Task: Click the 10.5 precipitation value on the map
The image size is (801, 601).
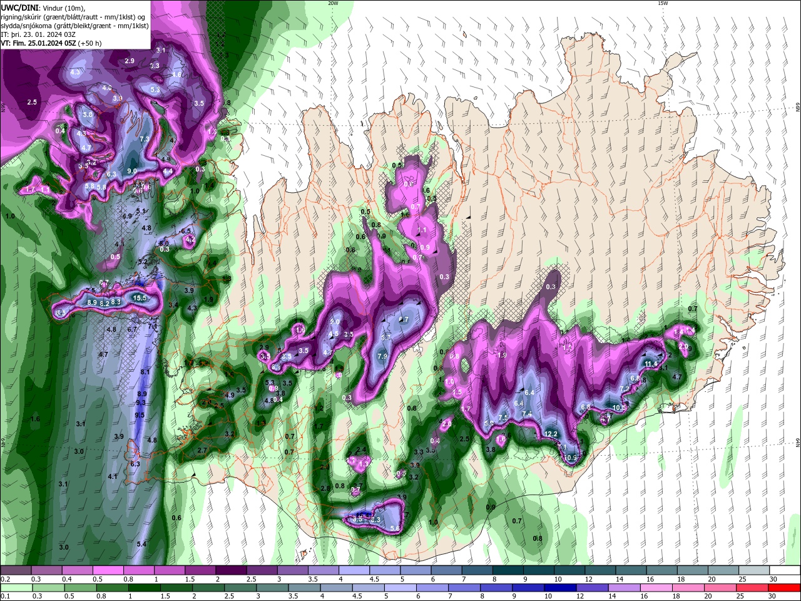Action: (619, 408)
